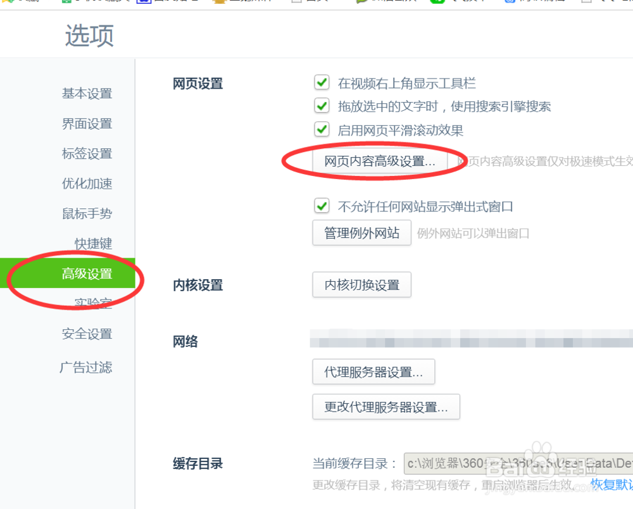Viewport: 633px width, 509px height.
Task: Click the 管理例外网站 button
Action: [361, 232]
